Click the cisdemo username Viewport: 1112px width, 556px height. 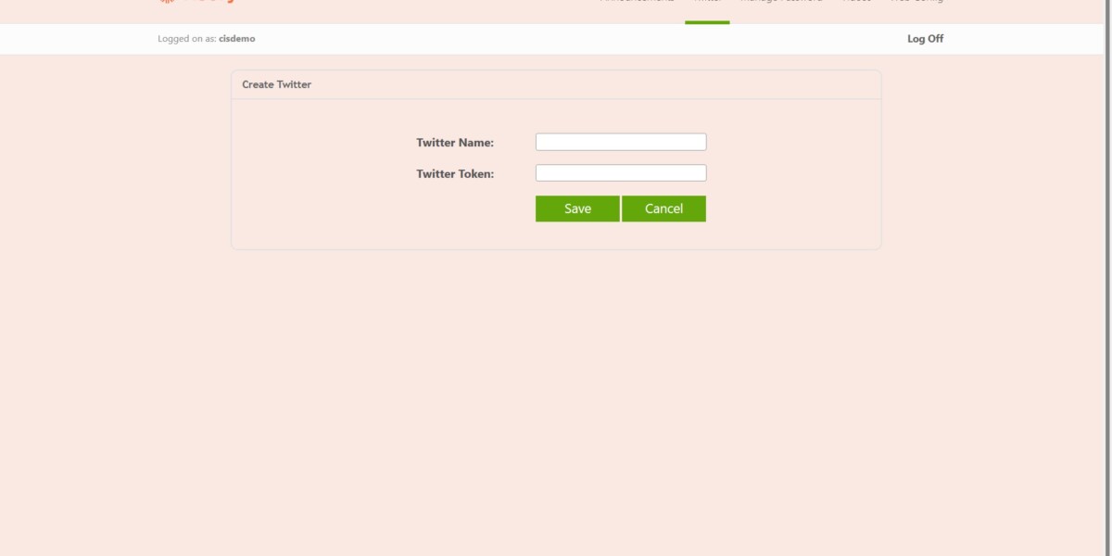(237, 39)
